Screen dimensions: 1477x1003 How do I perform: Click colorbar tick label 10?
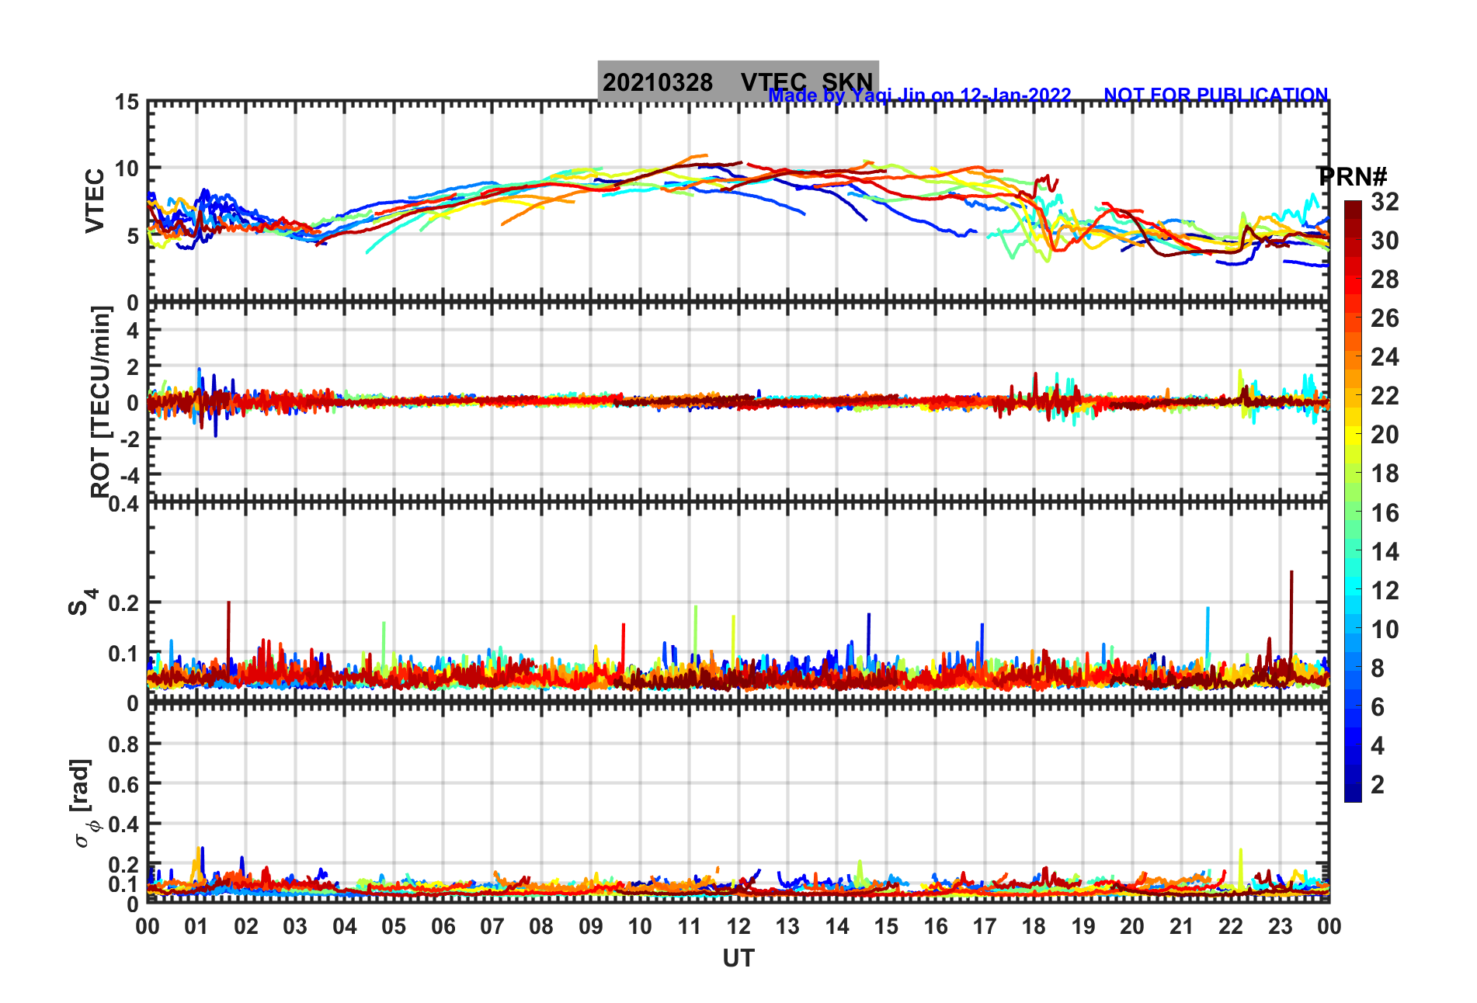tap(1385, 630)
